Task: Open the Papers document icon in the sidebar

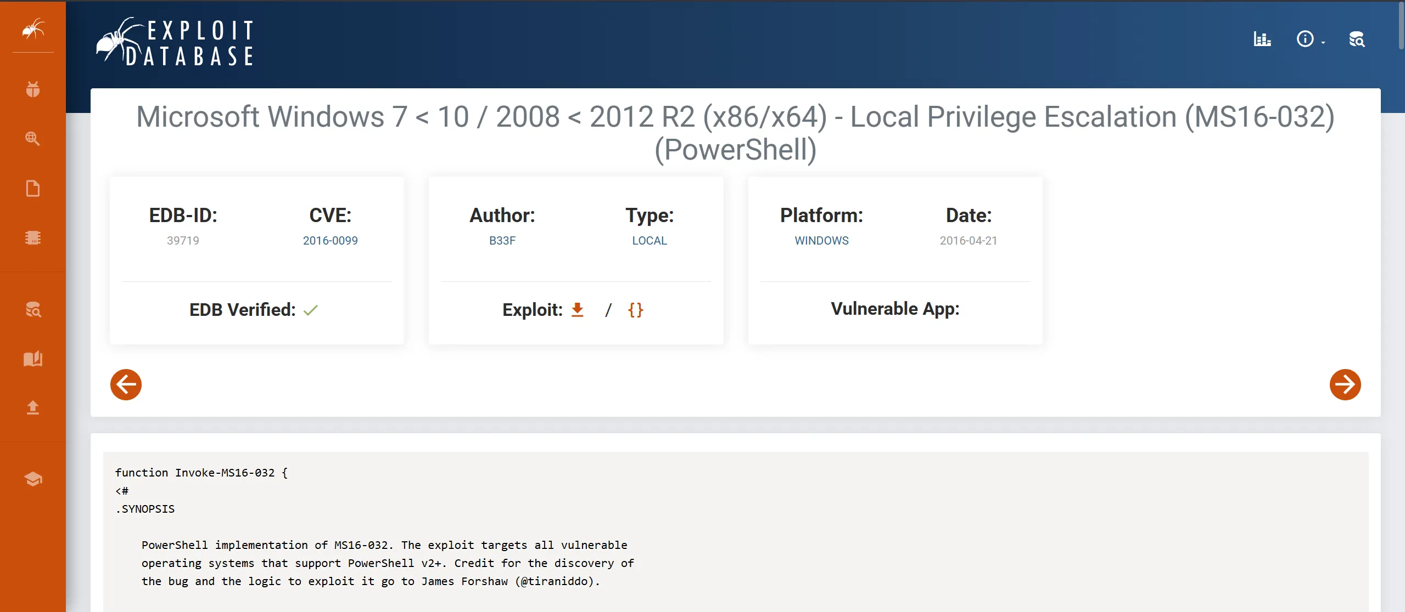Action: [x=33, y=188]
